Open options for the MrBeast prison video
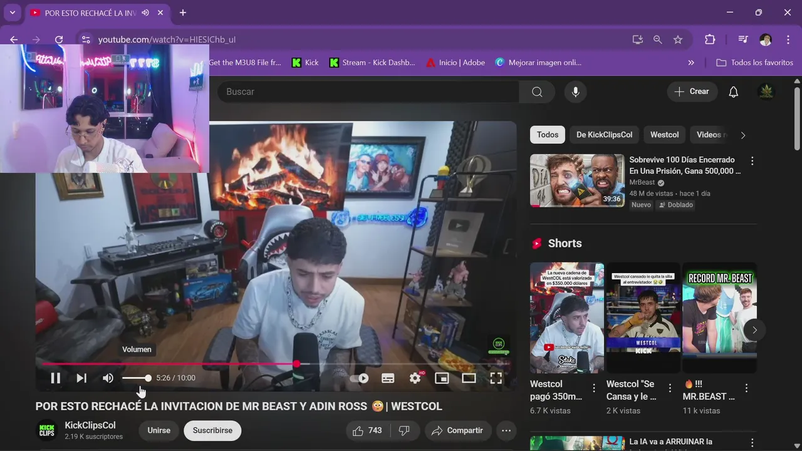 click(x=752, y=161)
